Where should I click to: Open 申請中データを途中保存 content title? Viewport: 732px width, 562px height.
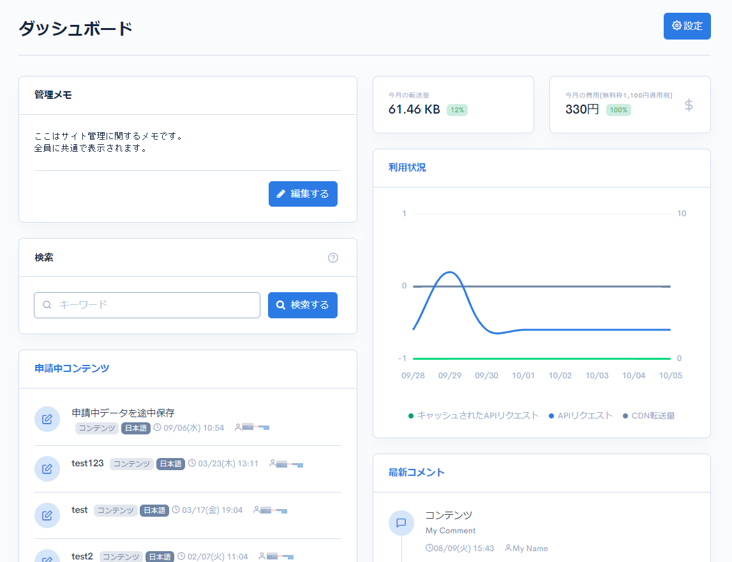tap(123, 413)
